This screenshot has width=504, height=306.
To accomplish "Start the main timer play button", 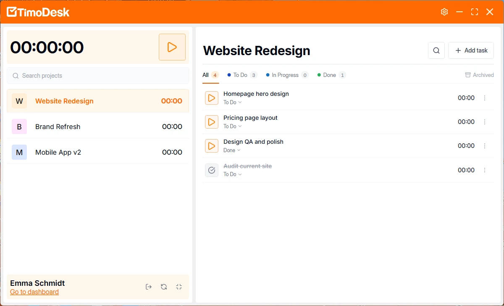I will 172,47.
